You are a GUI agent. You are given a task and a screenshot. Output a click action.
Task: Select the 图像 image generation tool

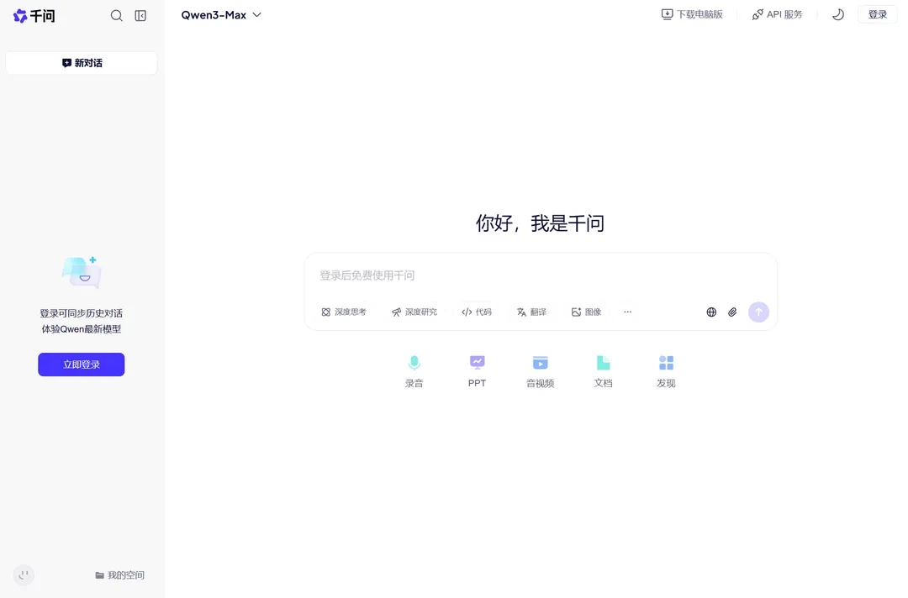586,312
